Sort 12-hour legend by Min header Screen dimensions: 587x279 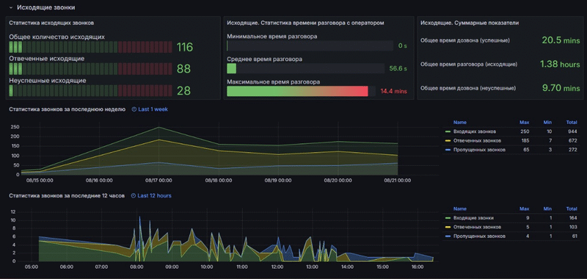point(548,209)
